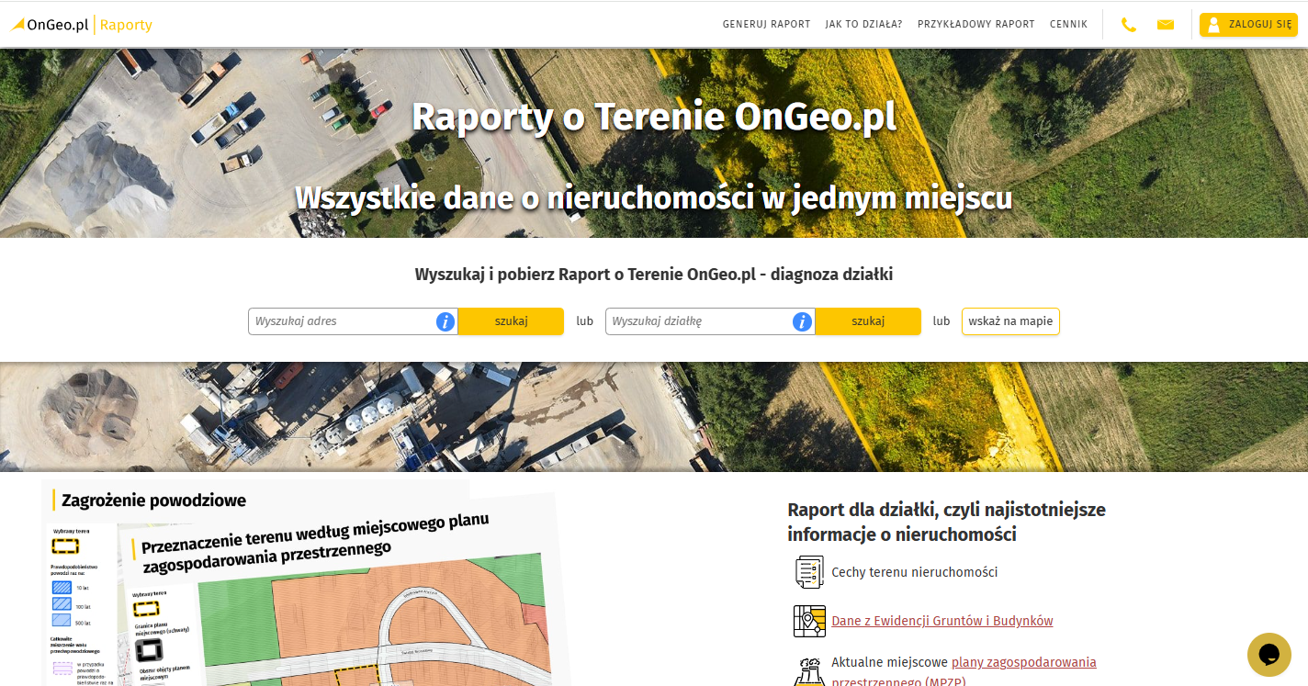The image size is (1308, 686).
Task: Open the phone contact icon
Action: (1128, 24)
